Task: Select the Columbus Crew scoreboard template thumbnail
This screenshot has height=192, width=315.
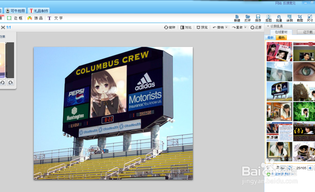Action: coord(279,92)
